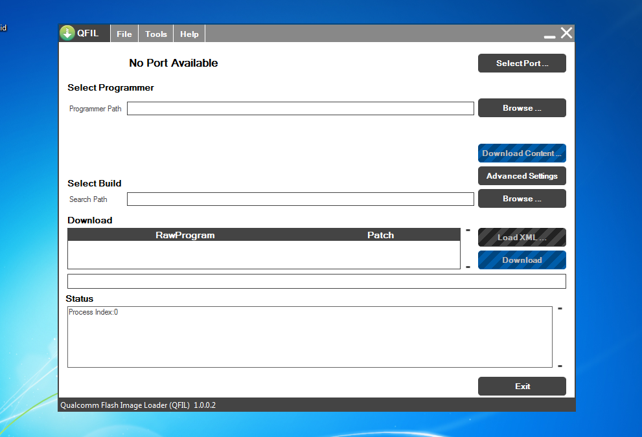Click the Select Port button
Screen dimensions: 642x437
click(x=522, y=63)
